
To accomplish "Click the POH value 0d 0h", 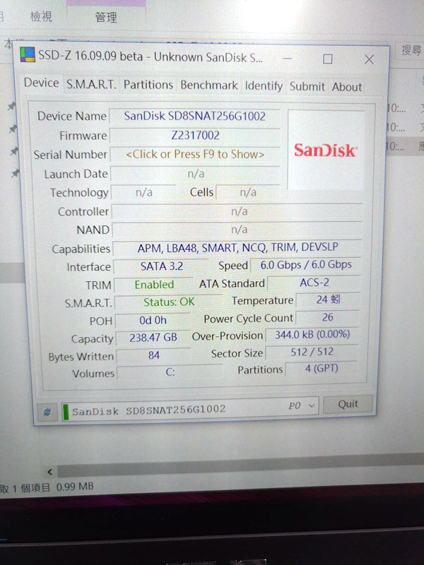I will tap(153, 320).
